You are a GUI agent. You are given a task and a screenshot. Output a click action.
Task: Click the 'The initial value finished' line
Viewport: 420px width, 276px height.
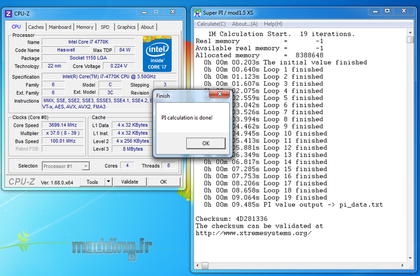click(286, 63)
